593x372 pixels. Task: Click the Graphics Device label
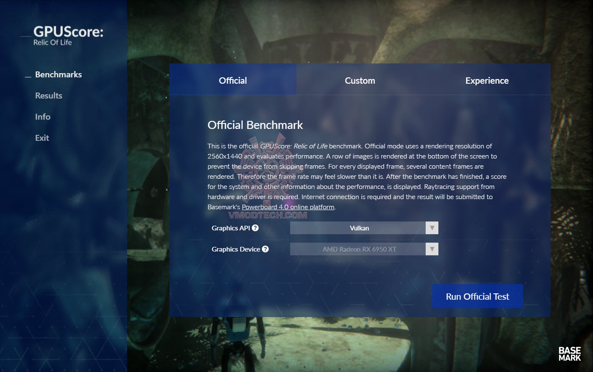(x=236, y=249)
